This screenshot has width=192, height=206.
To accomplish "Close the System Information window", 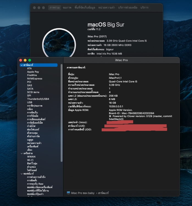I will coord(21,60).
